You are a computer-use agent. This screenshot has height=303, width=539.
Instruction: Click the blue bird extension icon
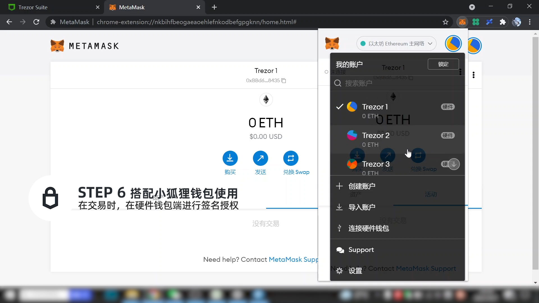[x=489, y=22]
